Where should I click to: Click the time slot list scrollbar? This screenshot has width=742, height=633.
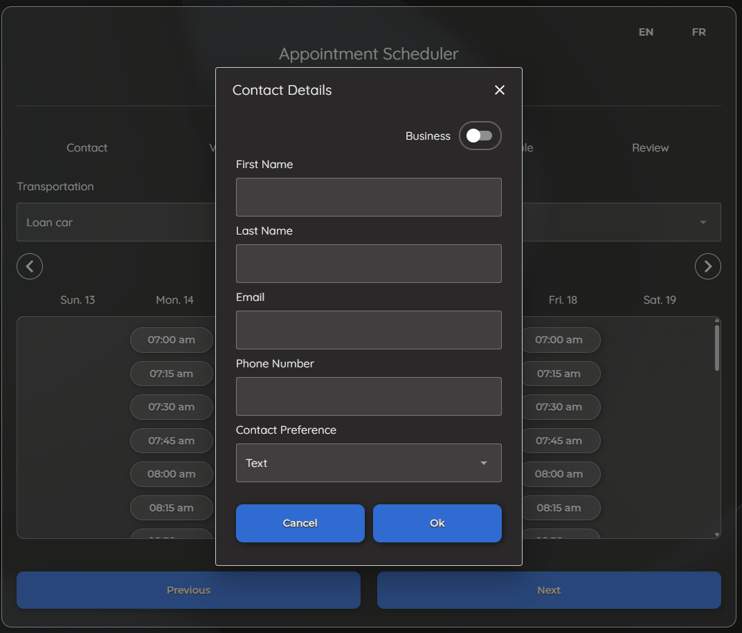[717, 348]
